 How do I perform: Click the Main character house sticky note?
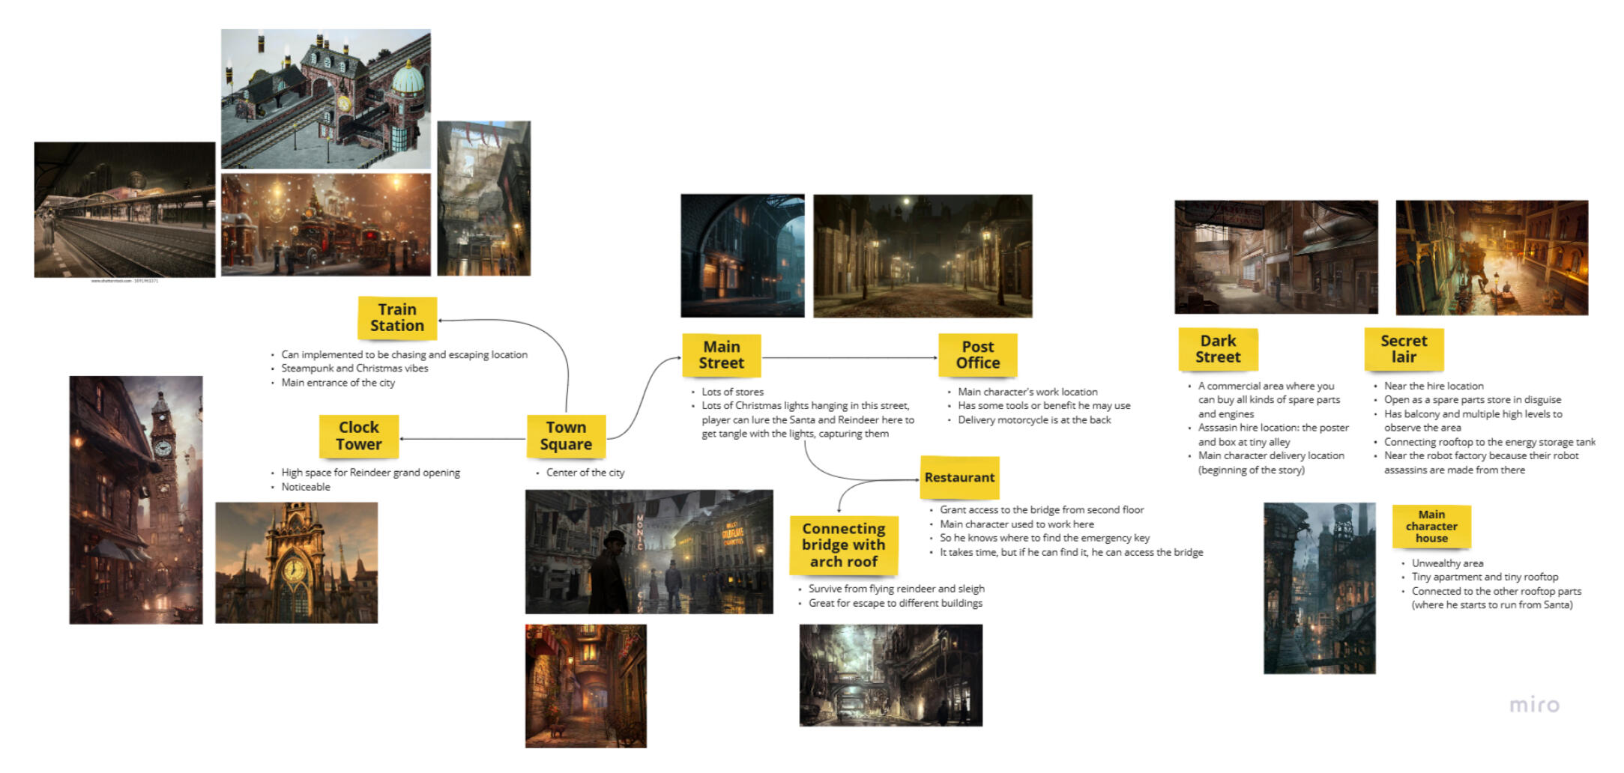[x=1431, y=527]
